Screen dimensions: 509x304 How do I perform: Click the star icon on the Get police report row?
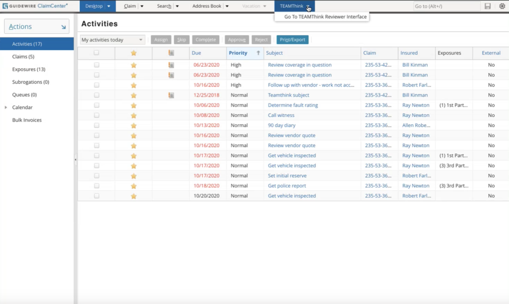[133, 186]
